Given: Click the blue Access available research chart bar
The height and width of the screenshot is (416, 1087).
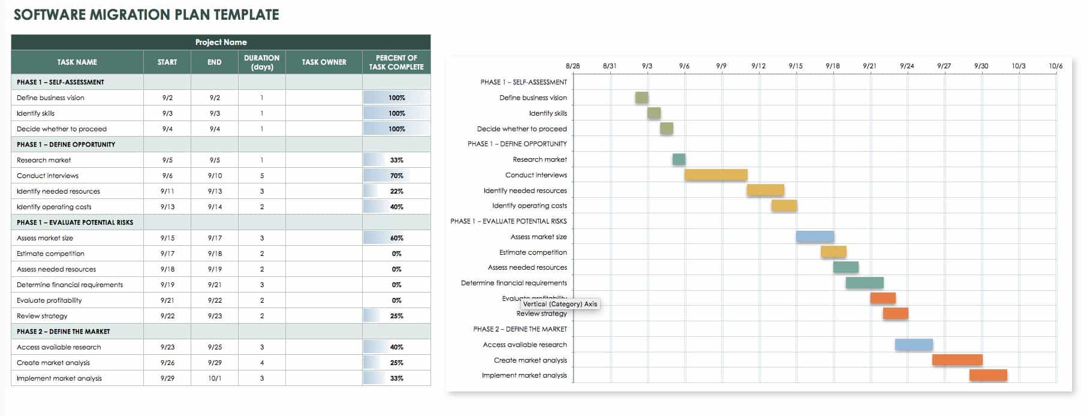Looking at the screenshot, I should coord(914,345).
